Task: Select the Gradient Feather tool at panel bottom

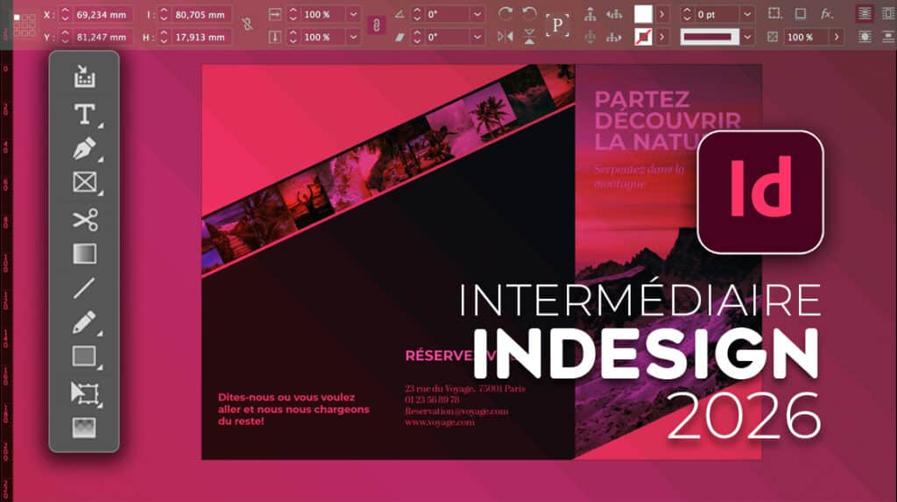Action: tap(84, 428)
